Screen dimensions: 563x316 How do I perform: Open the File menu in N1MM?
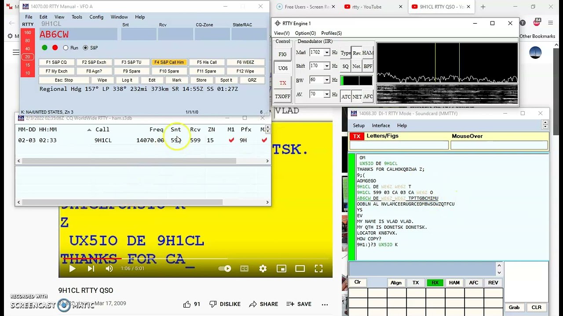tap(29, 17)
